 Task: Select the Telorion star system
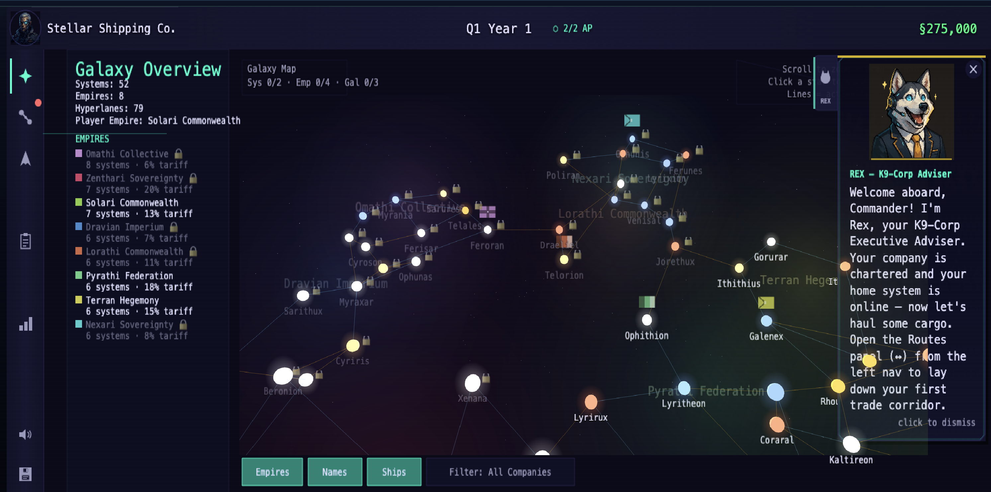[x=564, y=259]
